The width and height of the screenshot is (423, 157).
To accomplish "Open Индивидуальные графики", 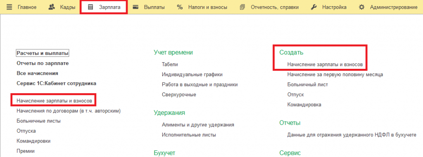I will pyautogui.click(x=192, y=75).
